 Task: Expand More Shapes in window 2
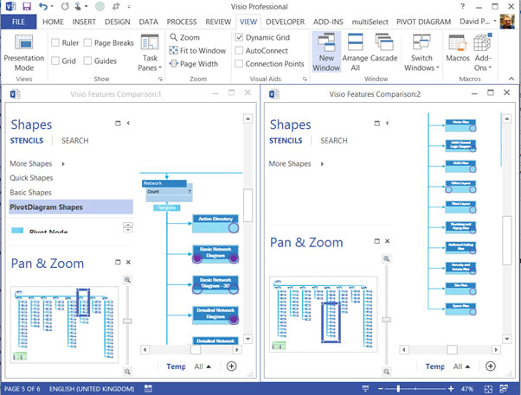(296, 163)
